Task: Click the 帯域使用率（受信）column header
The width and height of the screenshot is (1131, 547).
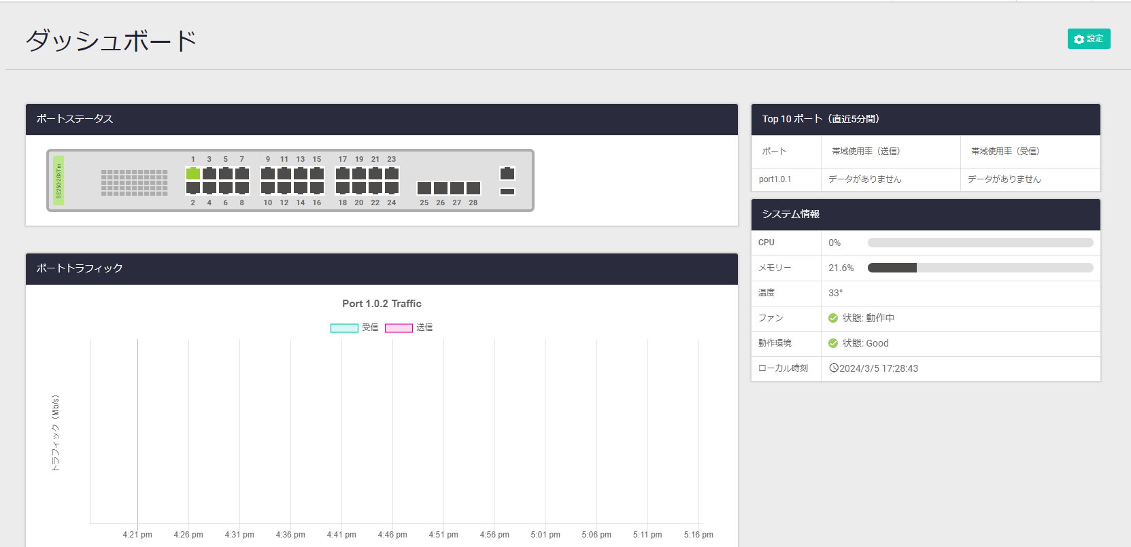Action: [1005, 152]
